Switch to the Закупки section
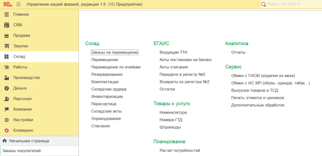The width and height of the screenshot is (322, 156). [x=39, y=46]
